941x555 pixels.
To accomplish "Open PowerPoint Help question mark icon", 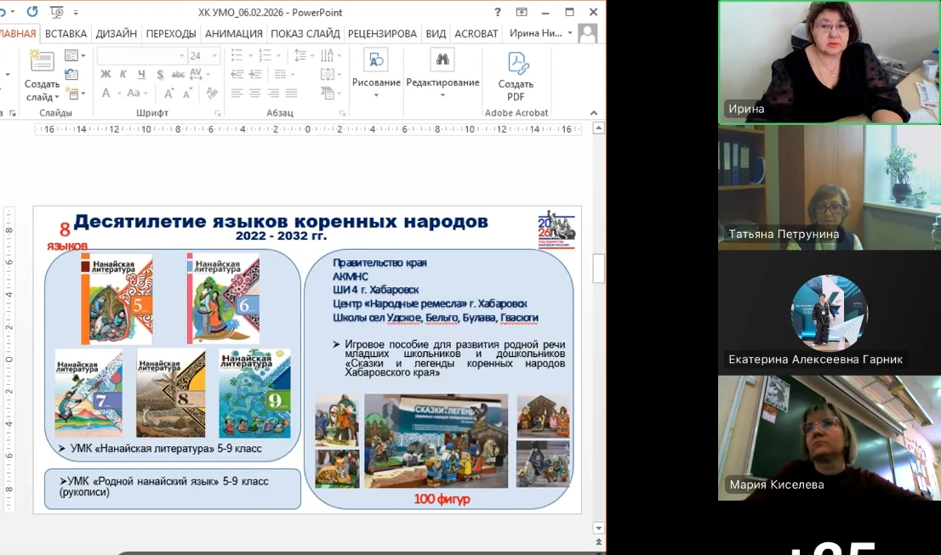I will [498, 12].
